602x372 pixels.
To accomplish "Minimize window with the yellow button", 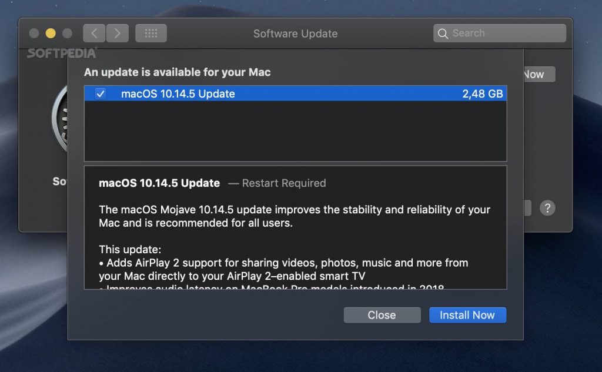I will tap(51, 33).
